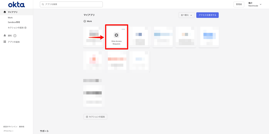Click the Okta logo
The width and height of the screenshot is (269, 134).
tap(16, 5)
